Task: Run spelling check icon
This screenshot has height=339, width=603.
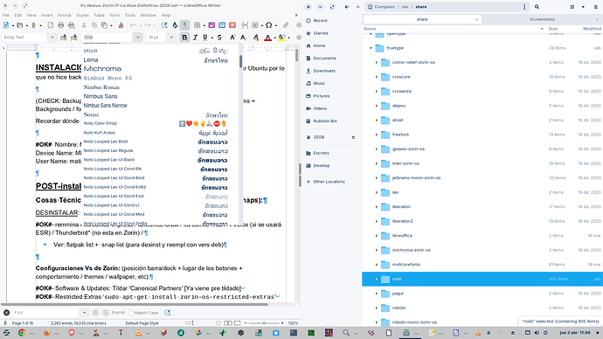Action: [x=175, y=25]
